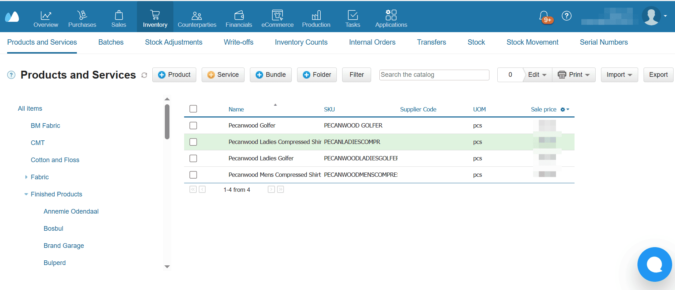Click the help icon beside Products and Services title
Viewport: 675px width, 290px height.
click(11, 75)
